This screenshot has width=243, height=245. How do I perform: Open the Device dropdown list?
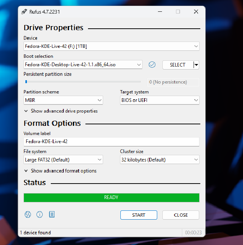(112, 46)
